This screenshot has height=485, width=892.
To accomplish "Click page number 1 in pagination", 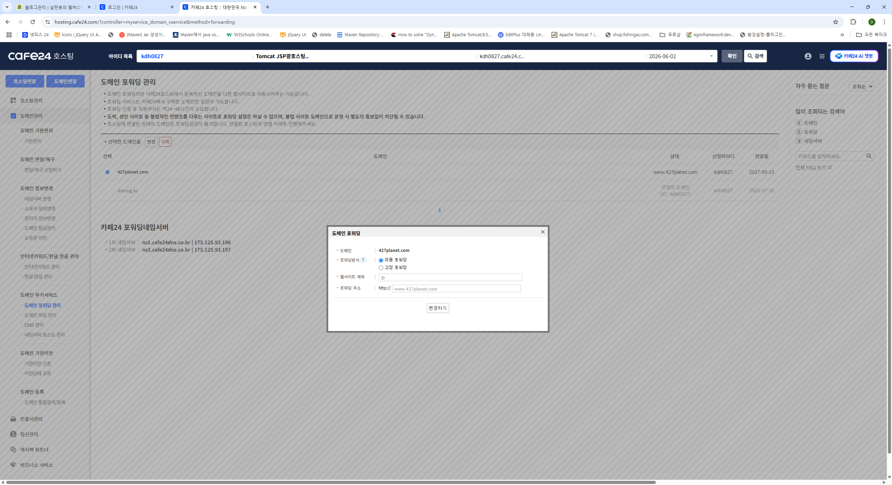I will click(x=439, y=210).
